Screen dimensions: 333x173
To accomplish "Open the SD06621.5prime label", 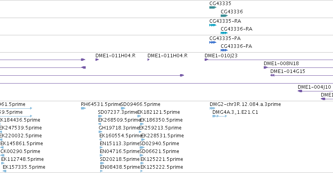I will click(159, 151).
